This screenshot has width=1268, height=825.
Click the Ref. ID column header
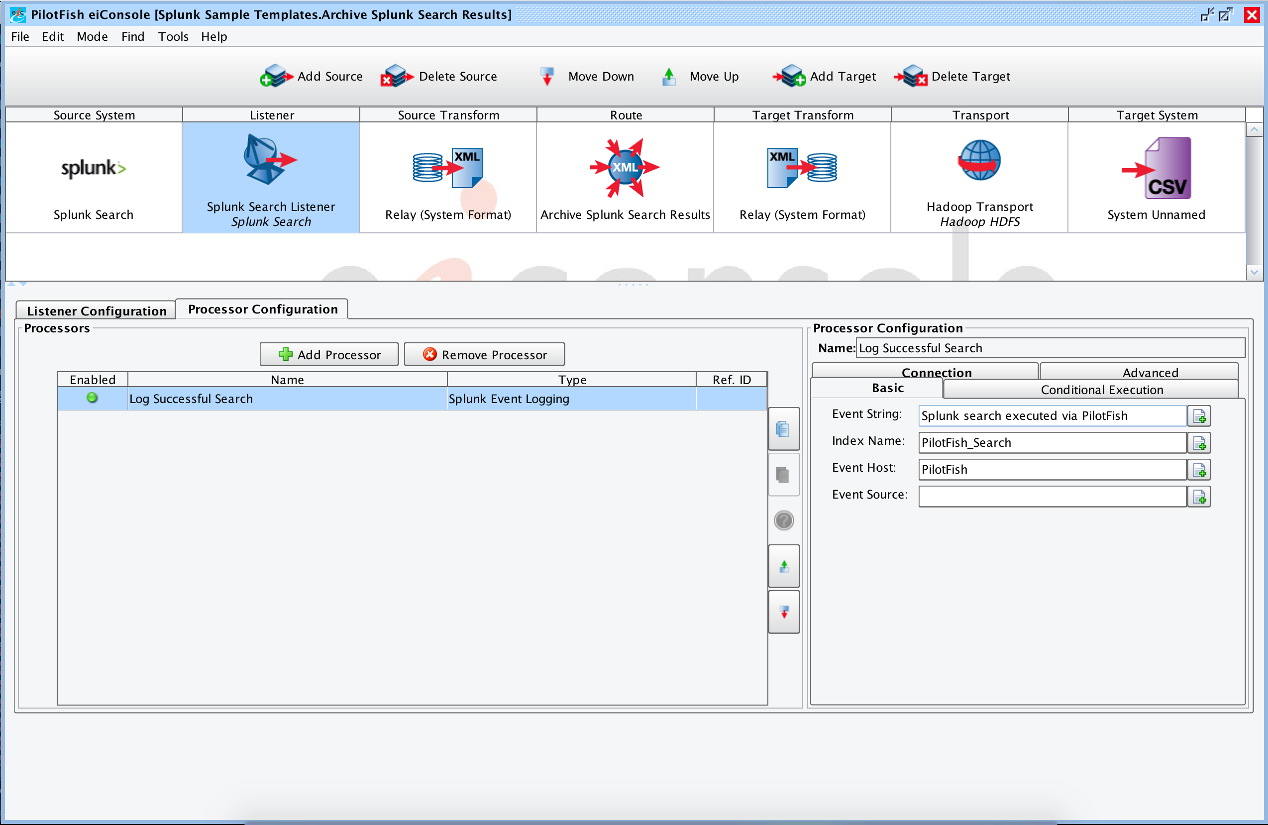point(732,380)
